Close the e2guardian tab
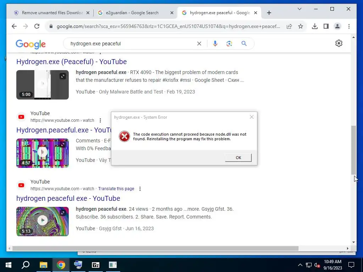Viewport: 363px width, 272px height. (x=172, y=13)
